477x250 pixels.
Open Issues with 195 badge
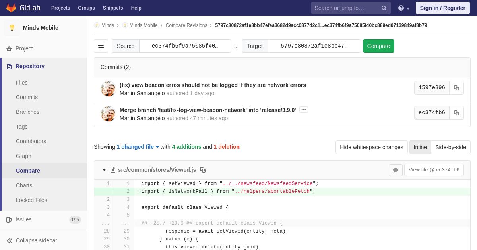[x=44, y=220]
